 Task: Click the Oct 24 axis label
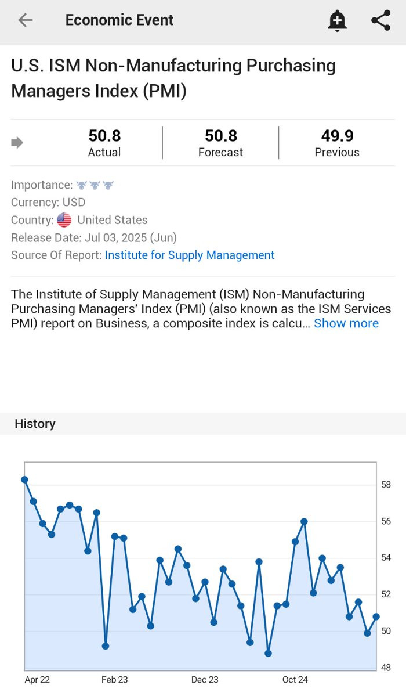(x=295, y=680)
